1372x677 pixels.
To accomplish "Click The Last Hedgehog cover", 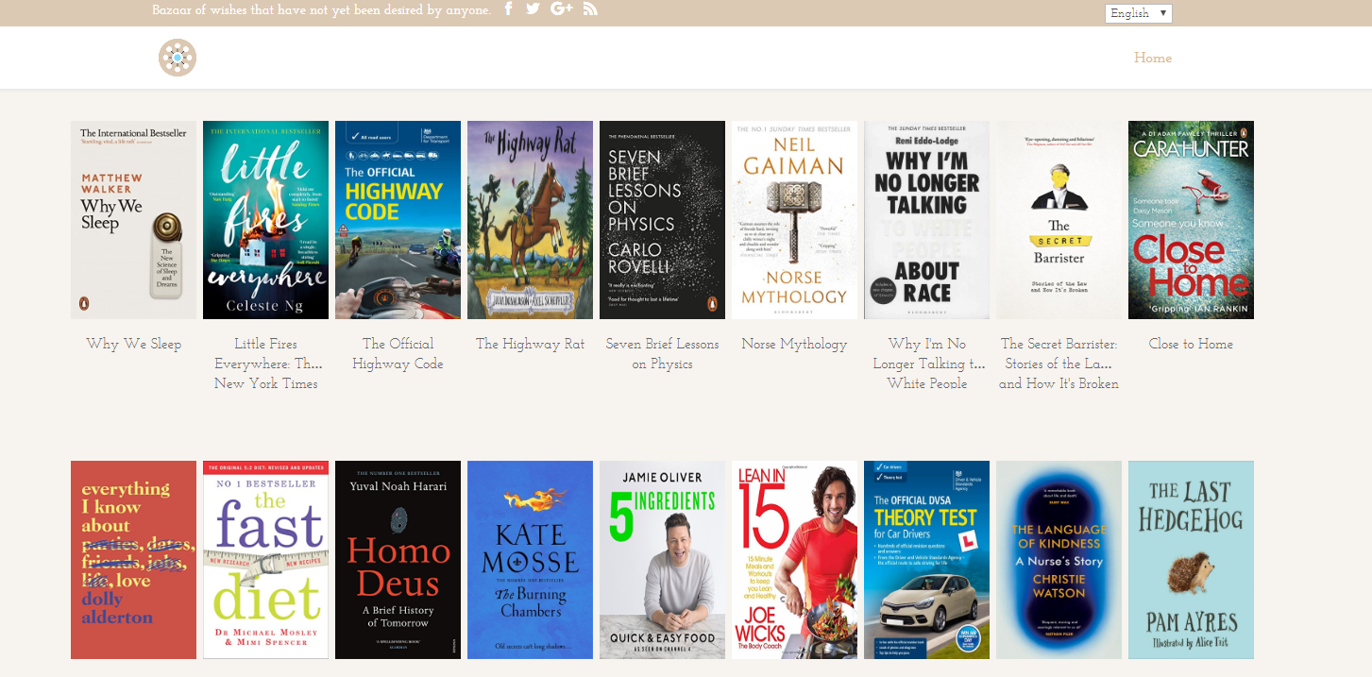I will [x=1191, y=559].
